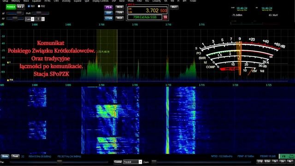295x166 pixels.
Task: Adjust the AF volume slider
Action: [15, 13]
